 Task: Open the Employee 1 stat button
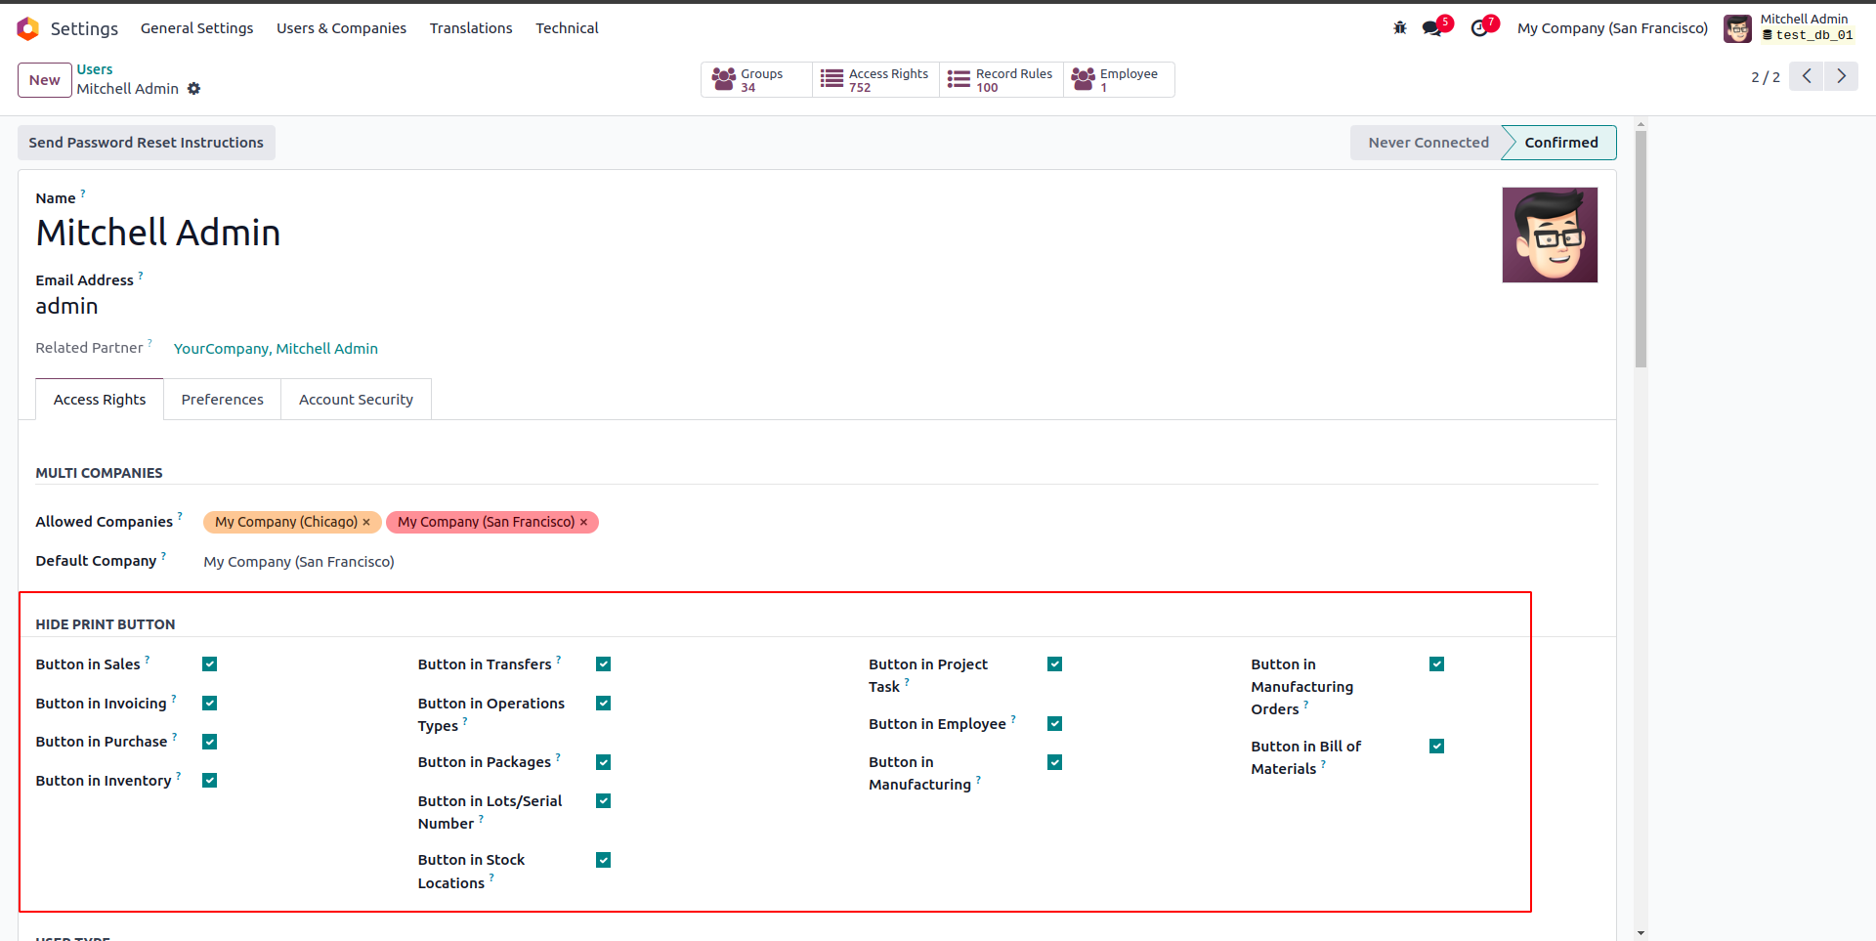(1119, 80)
